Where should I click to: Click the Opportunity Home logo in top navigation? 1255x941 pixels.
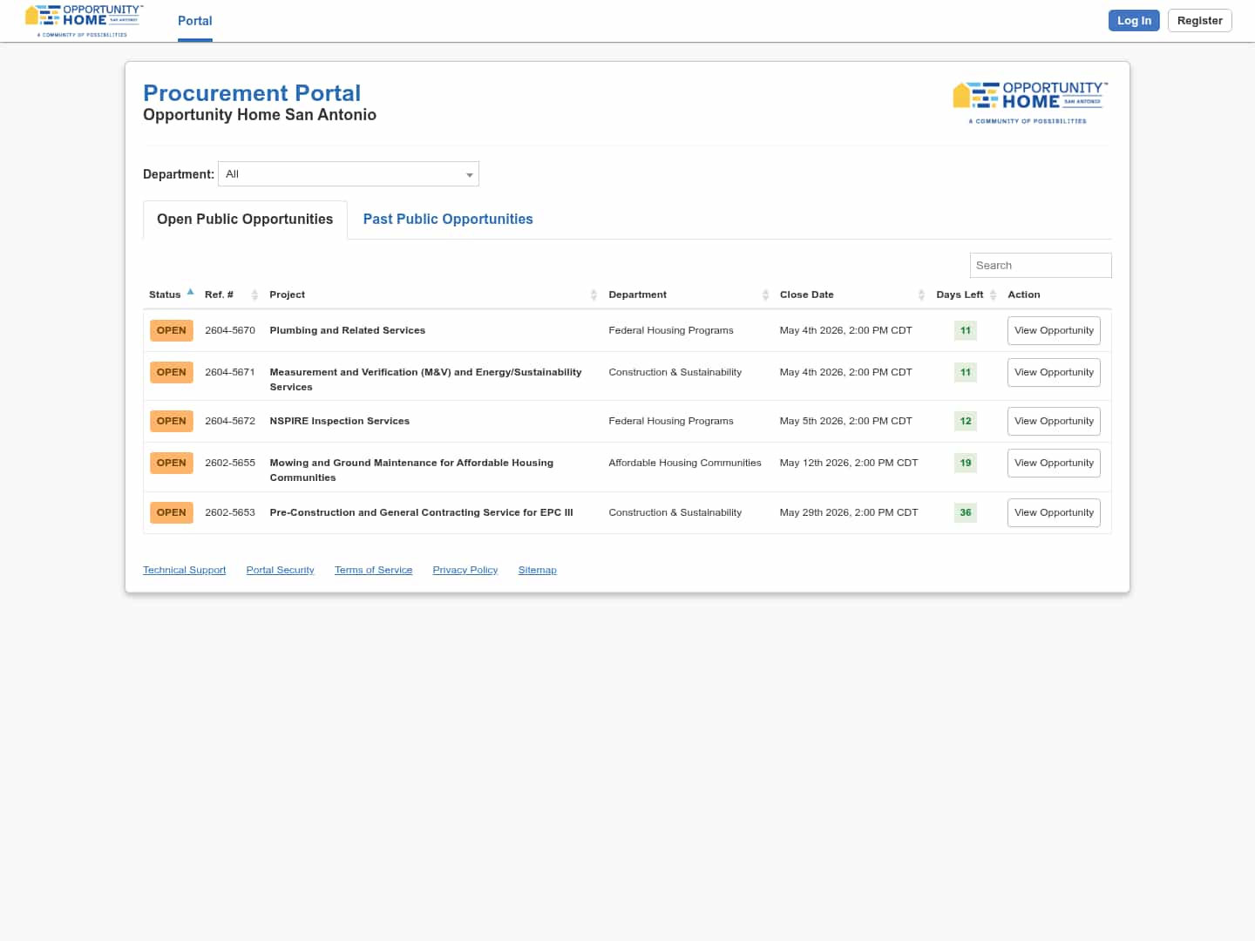(84, 20)
